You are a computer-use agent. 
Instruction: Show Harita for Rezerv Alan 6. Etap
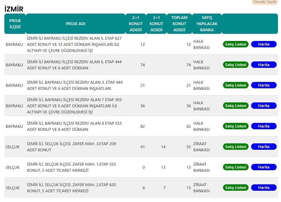pyautogui.click(x=264, y=65)
